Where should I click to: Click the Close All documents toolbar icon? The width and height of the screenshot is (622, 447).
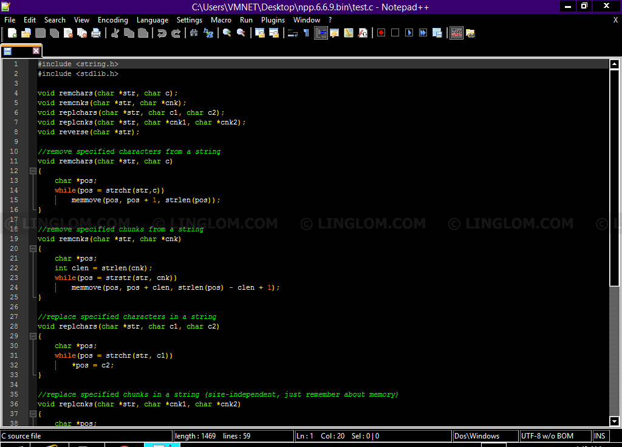click(82, 33)
